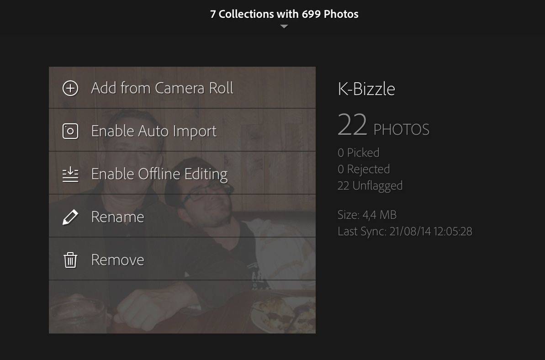Click the download-lines icon for Offline Editing
Viewport: 545px width, 360px height.
point(70,174)
